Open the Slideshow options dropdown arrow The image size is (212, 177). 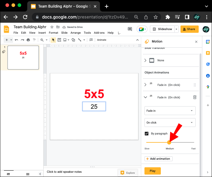[x=176, y=29]
